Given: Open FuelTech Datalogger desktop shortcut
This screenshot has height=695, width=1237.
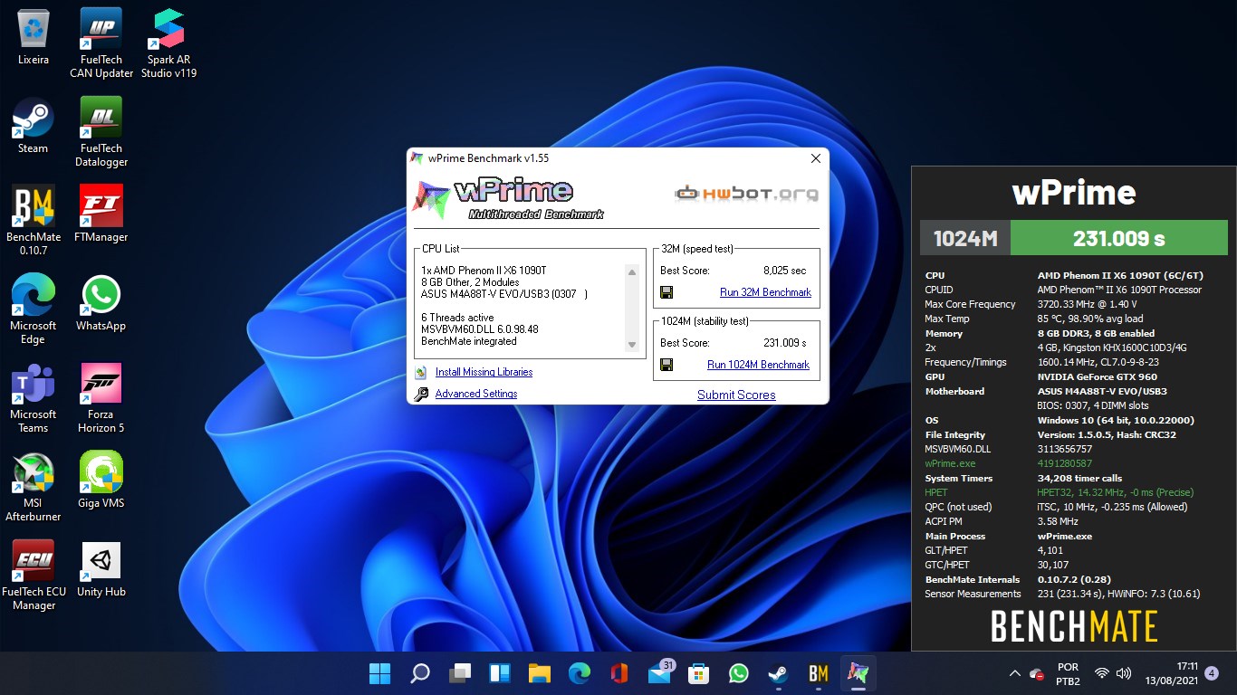Looking at the screenshot, I should coord(101,132).
